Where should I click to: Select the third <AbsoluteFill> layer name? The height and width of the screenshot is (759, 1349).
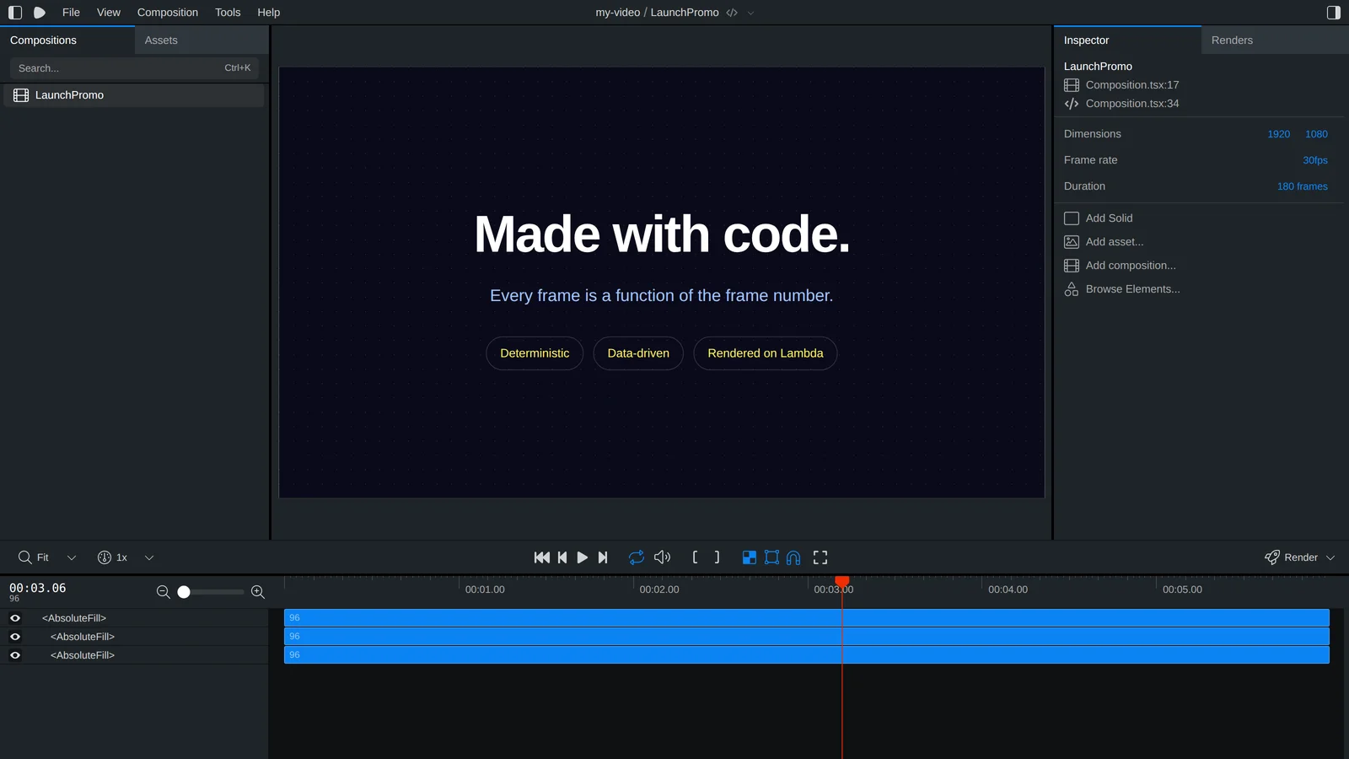(x=83, y=655)
